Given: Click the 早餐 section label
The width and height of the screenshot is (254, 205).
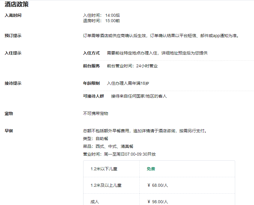Looking at the screenshot, I should [x=9, y=131].
